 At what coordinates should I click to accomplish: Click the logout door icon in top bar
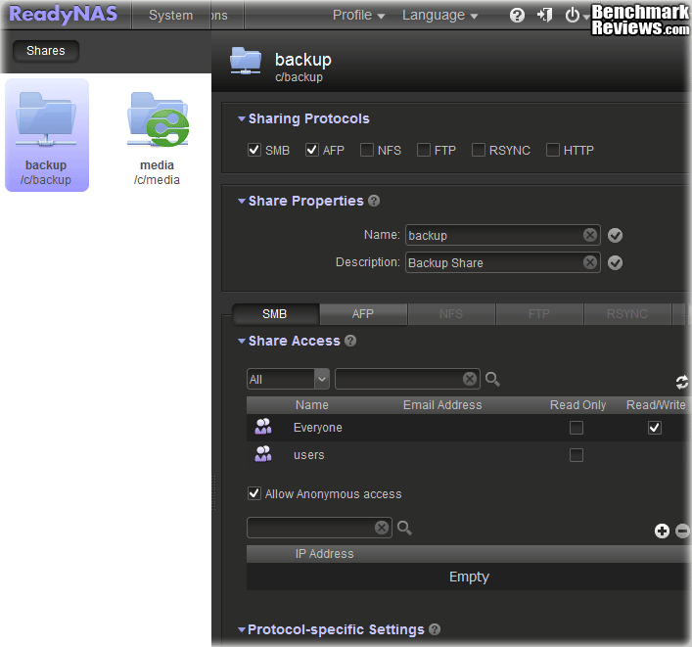tap(544, 15)
